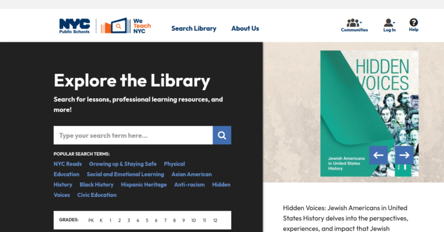Select the Black History search term
The height and width of the screenshot is (232, 444).
(97, 185)
